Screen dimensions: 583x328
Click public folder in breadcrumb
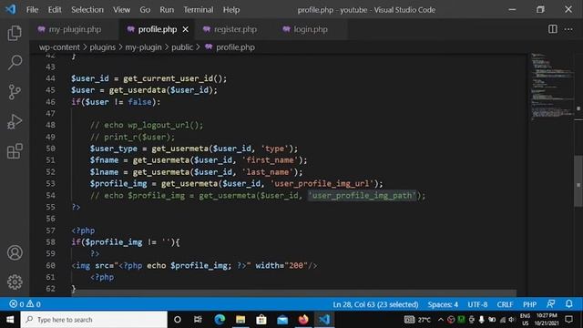click(x=182, y=47)
